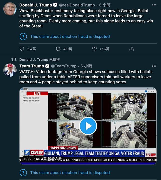The image size is (161, 180).
Task: Click the disputed-claim info icon under first tweet
Action: 23,37
